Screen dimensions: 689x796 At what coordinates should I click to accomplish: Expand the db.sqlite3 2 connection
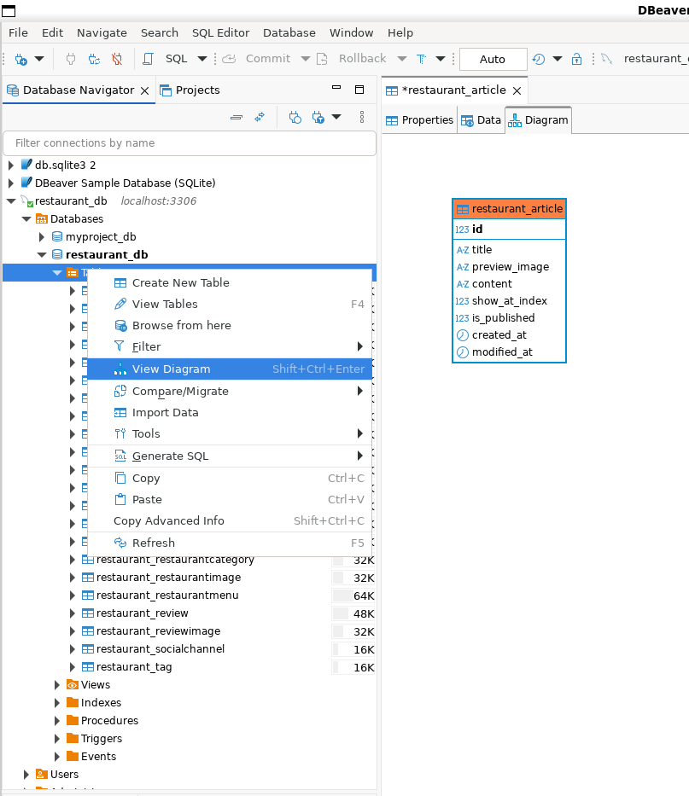10,166
